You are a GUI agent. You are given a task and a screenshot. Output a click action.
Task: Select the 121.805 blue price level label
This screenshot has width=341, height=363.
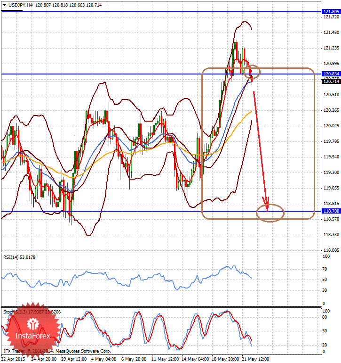point(331,12)
